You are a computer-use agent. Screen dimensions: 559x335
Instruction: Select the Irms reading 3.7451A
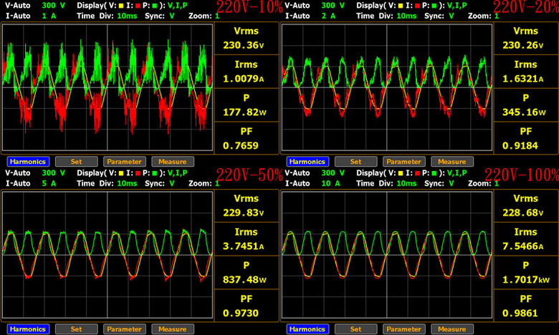coord(243,246)
